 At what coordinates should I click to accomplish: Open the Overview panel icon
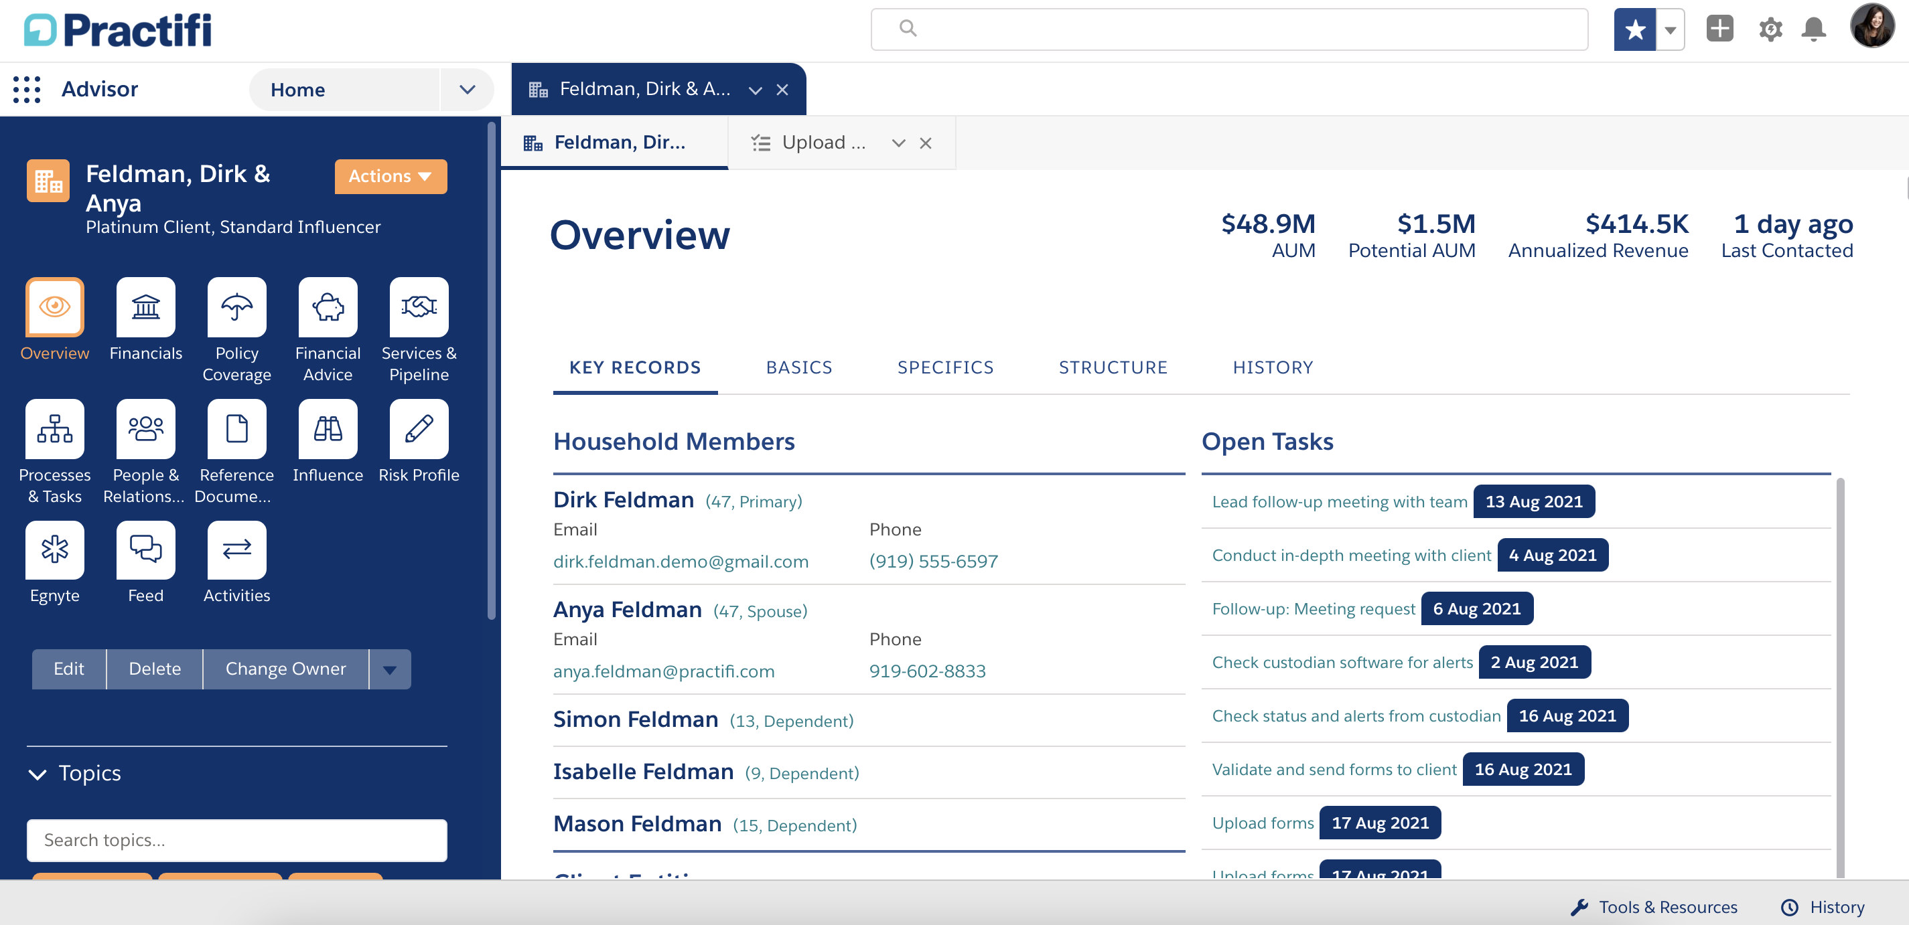coord(54,306)
